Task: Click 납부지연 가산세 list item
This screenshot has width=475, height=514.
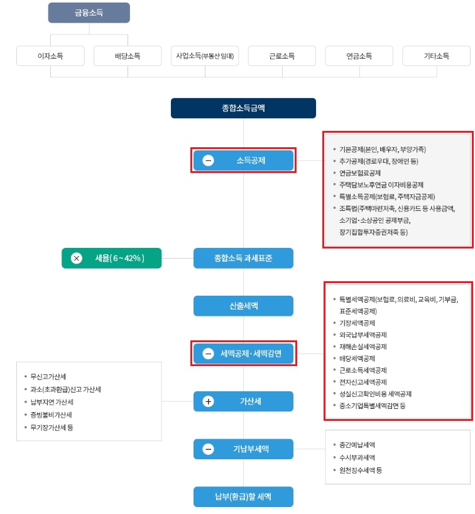Action: 52,402
